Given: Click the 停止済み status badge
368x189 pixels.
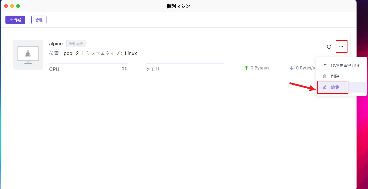Looking at the screenshot, I should [x=76, y=44].
